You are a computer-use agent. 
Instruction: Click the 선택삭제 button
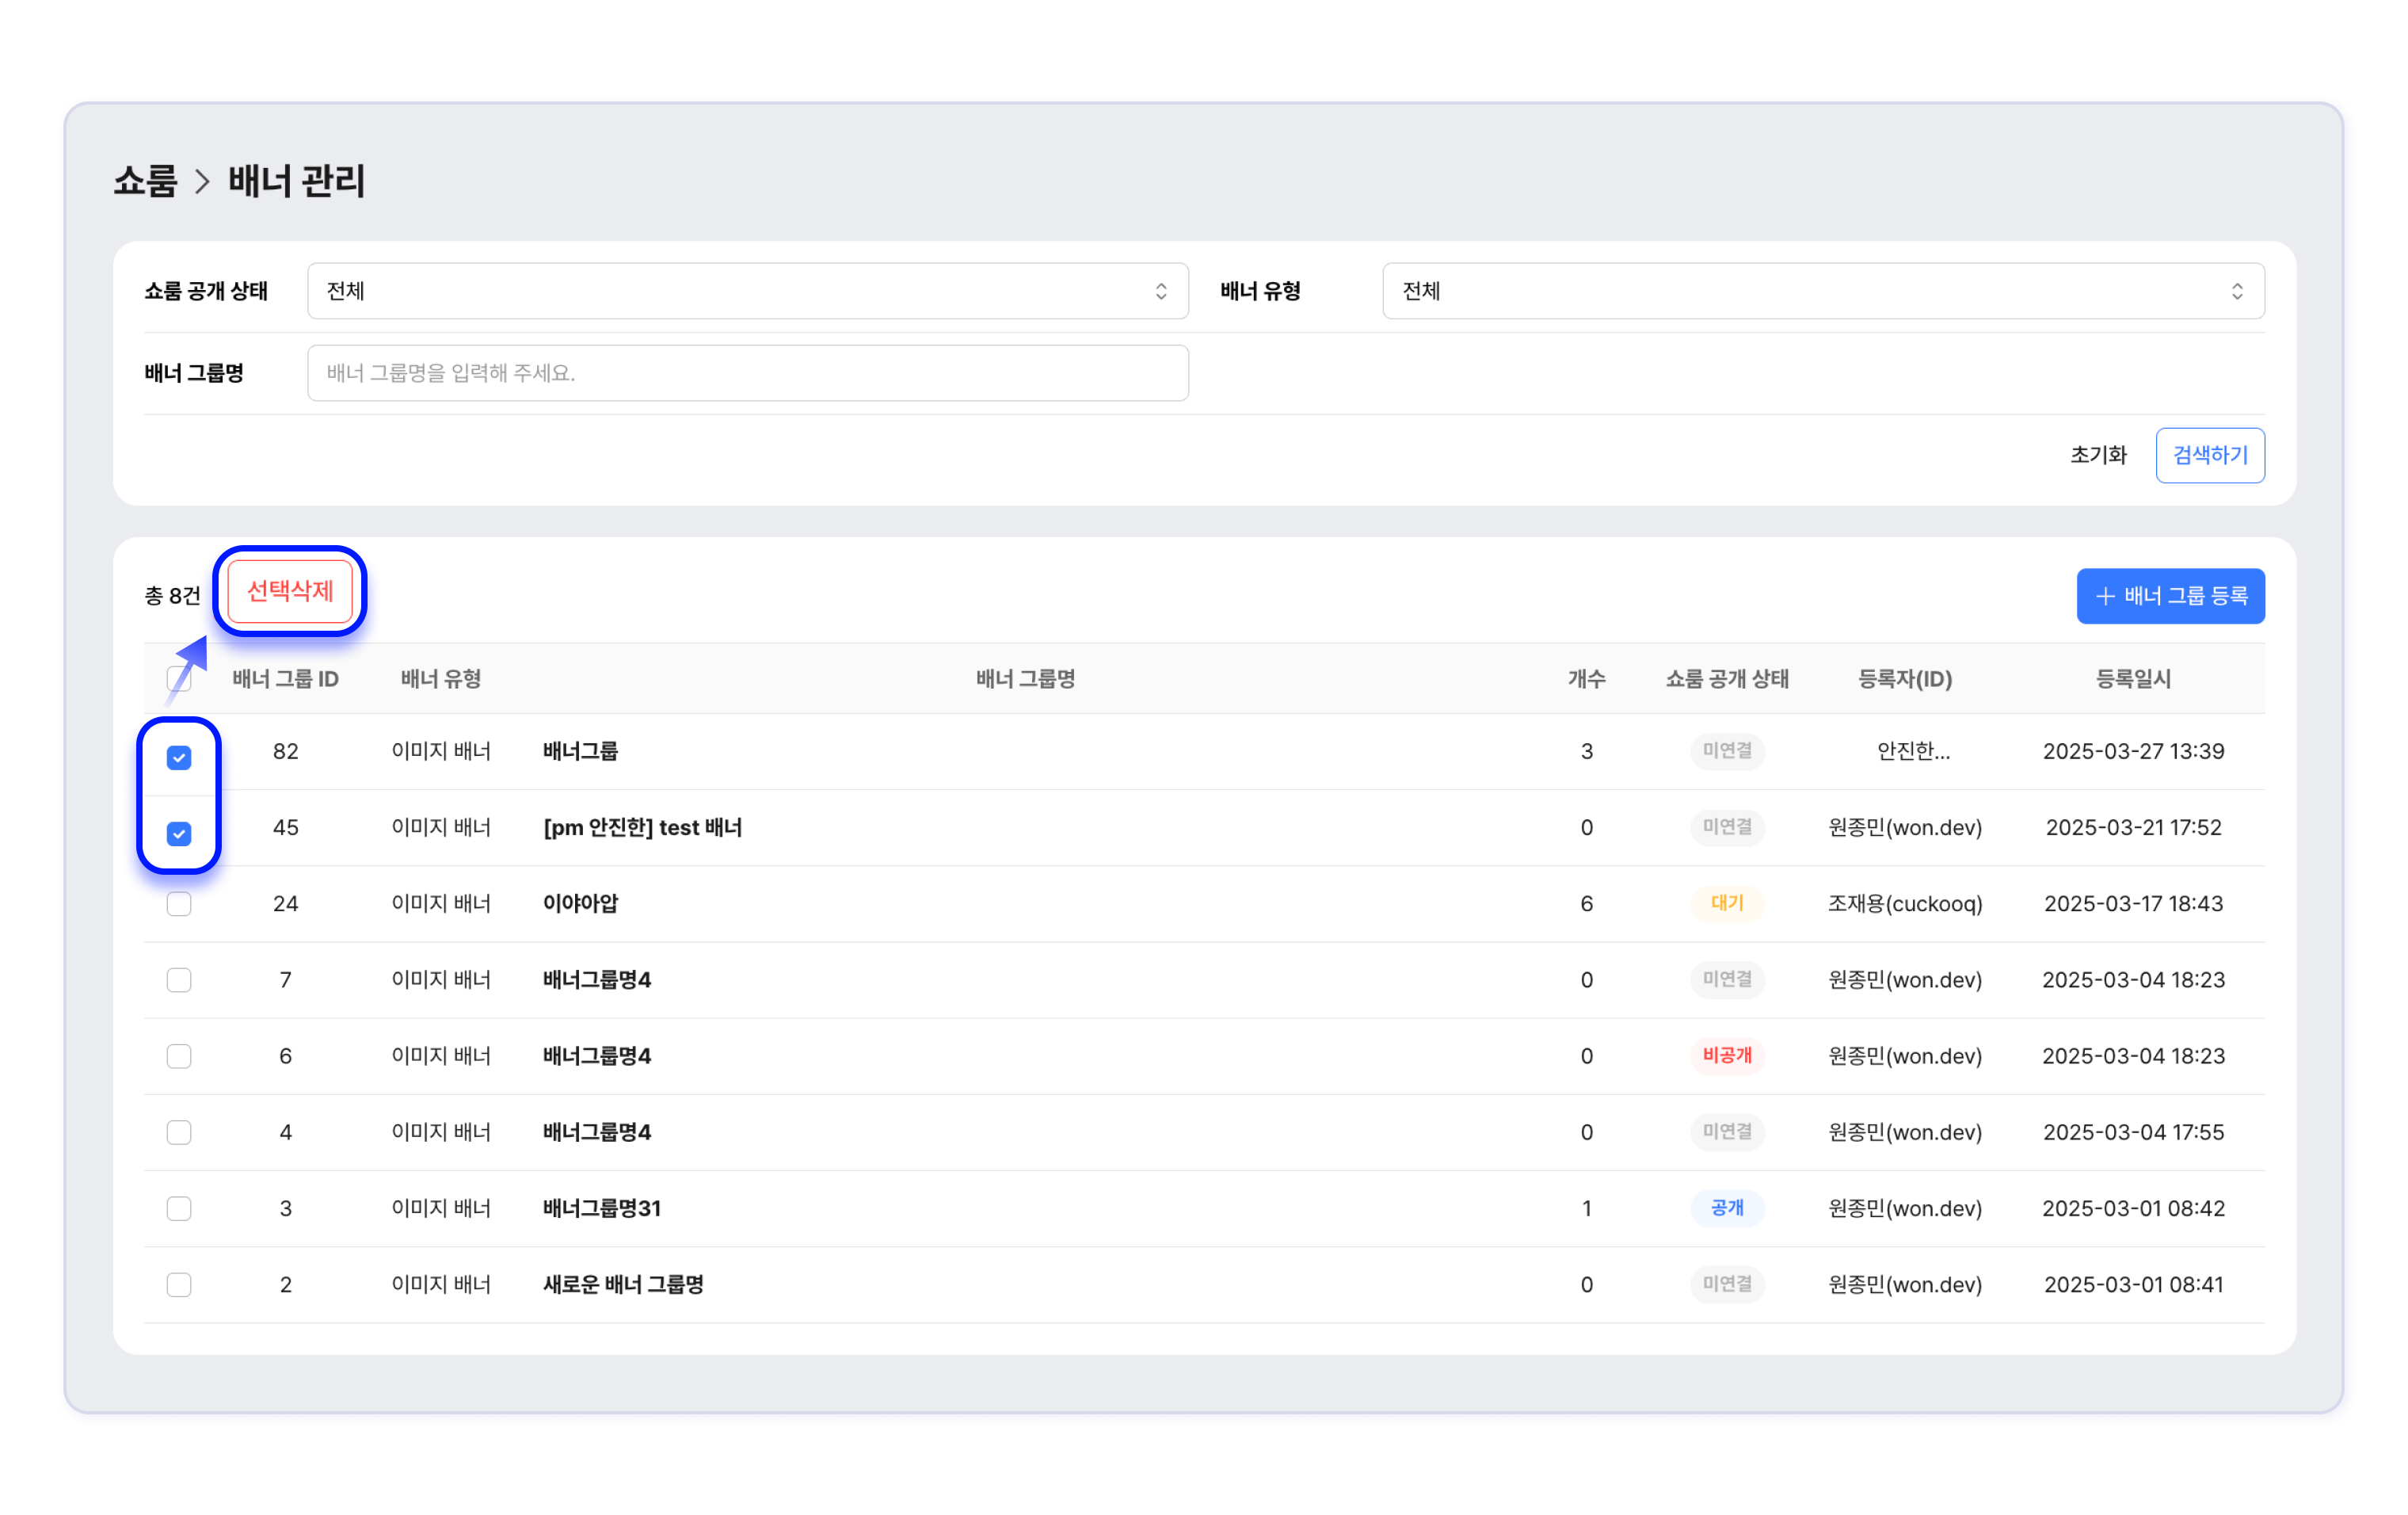click(290, 591)
